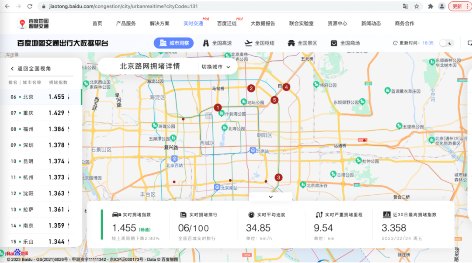Switch to 全国高速 tab

pos(217,43)
